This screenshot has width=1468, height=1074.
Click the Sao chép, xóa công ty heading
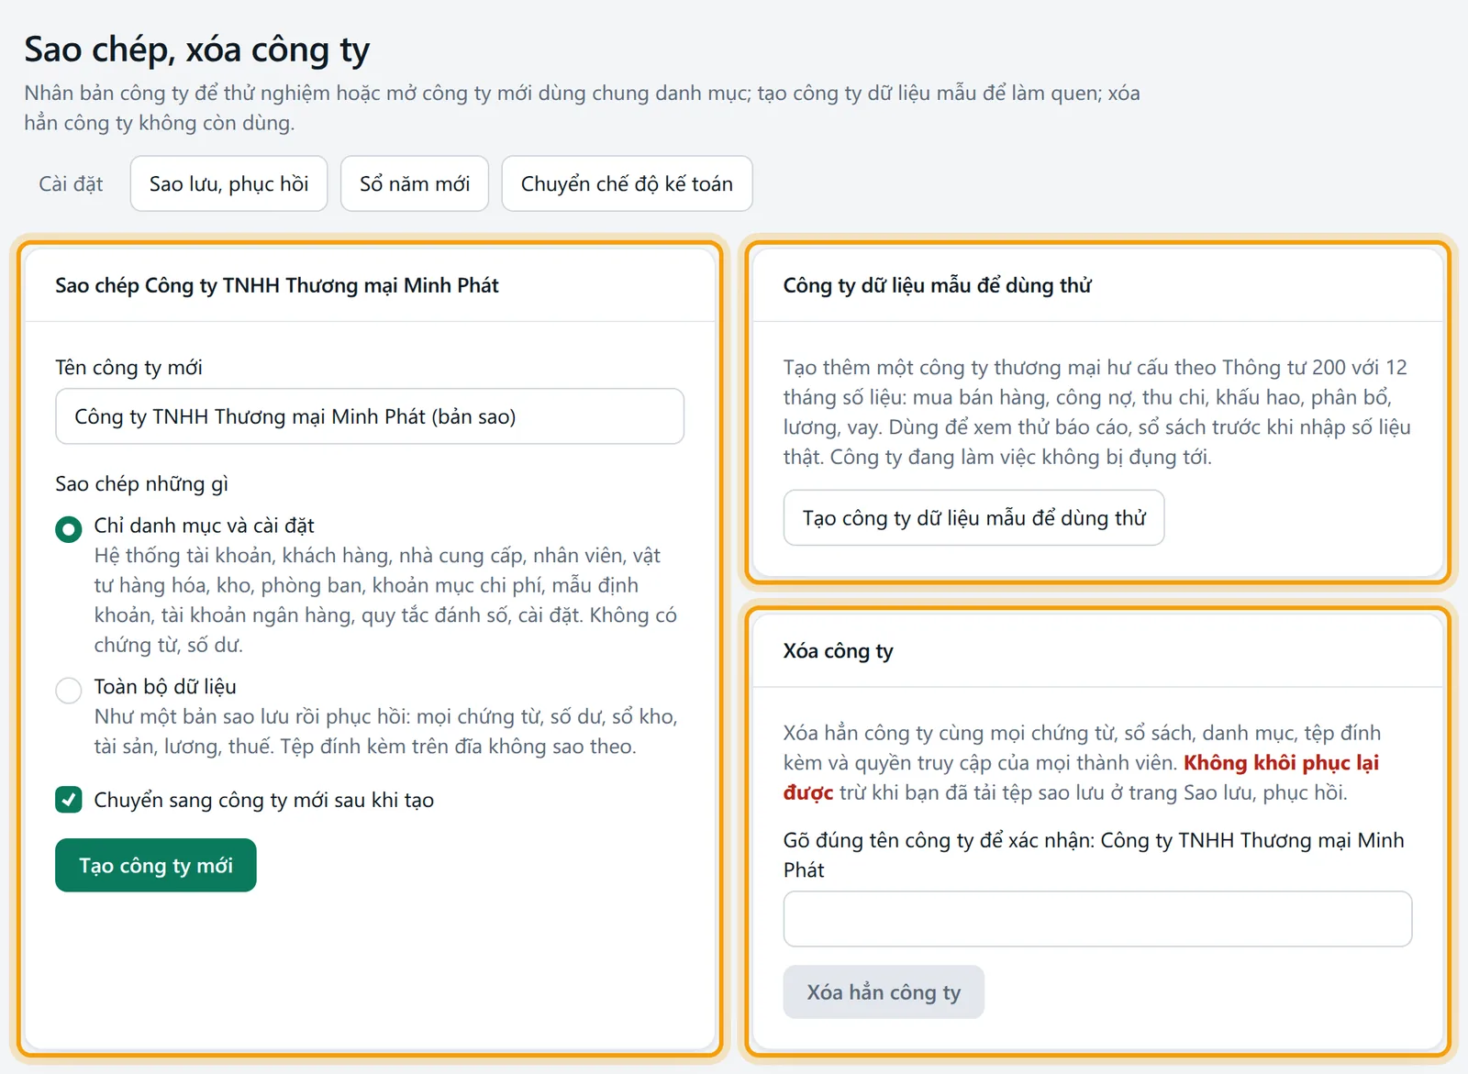pyautogui.click(x=197, y=50)
